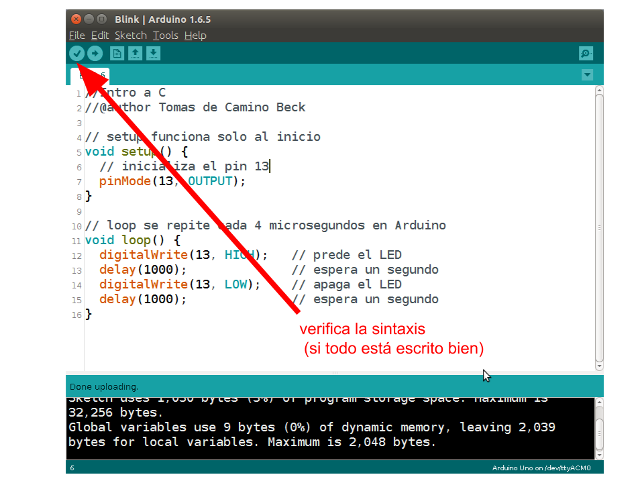Open the Help menu
The height and width of the screenshot is (483, 644).
pos(195,36)
